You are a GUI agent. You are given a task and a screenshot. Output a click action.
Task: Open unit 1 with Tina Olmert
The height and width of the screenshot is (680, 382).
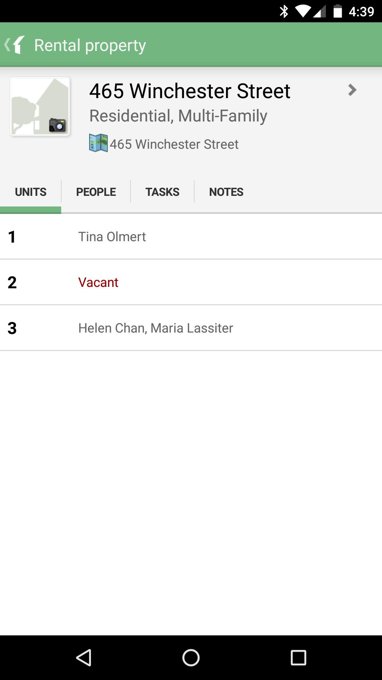pyautogui.click(x=191, y=237)
